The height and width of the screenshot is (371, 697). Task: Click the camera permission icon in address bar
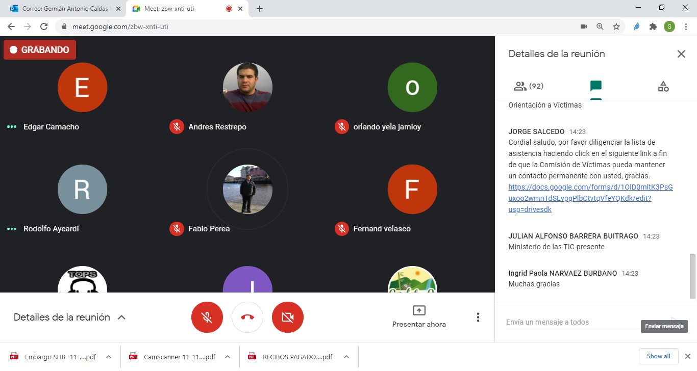[584, 26]
